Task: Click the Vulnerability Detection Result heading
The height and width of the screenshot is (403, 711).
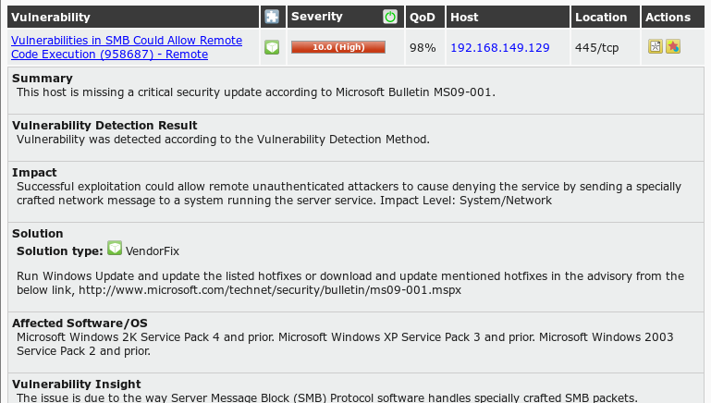Action: 104,125
